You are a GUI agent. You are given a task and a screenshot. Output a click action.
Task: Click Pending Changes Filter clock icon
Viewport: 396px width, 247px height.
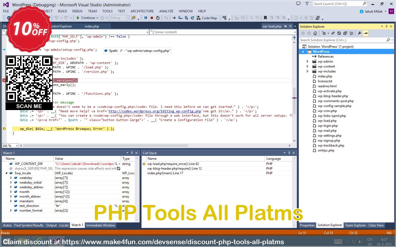[324, 33]
